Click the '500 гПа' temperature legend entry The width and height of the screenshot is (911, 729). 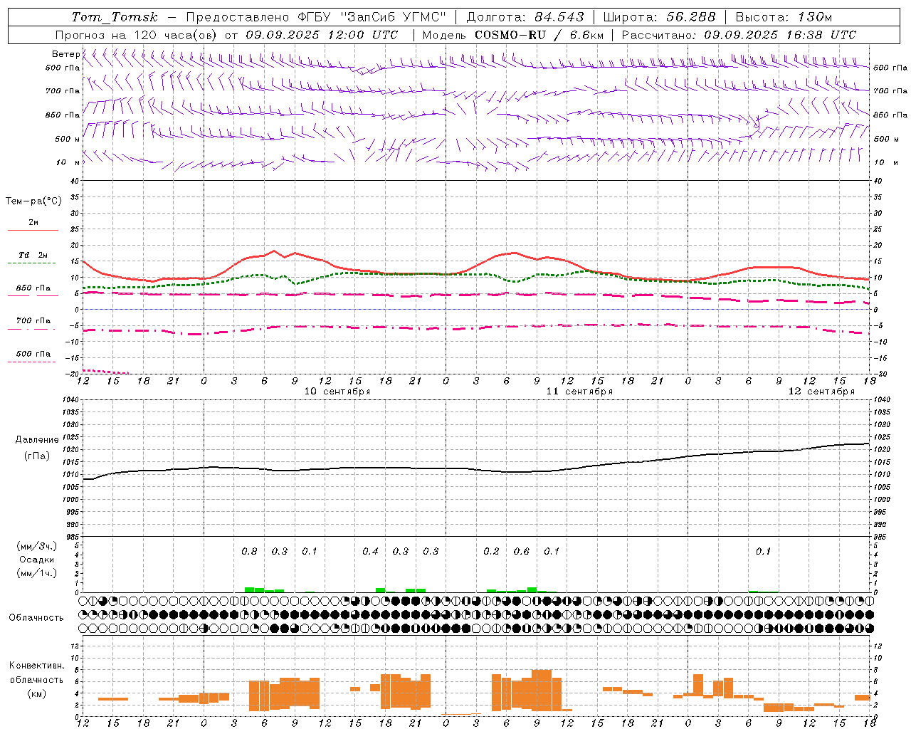(x=33, y=354)
